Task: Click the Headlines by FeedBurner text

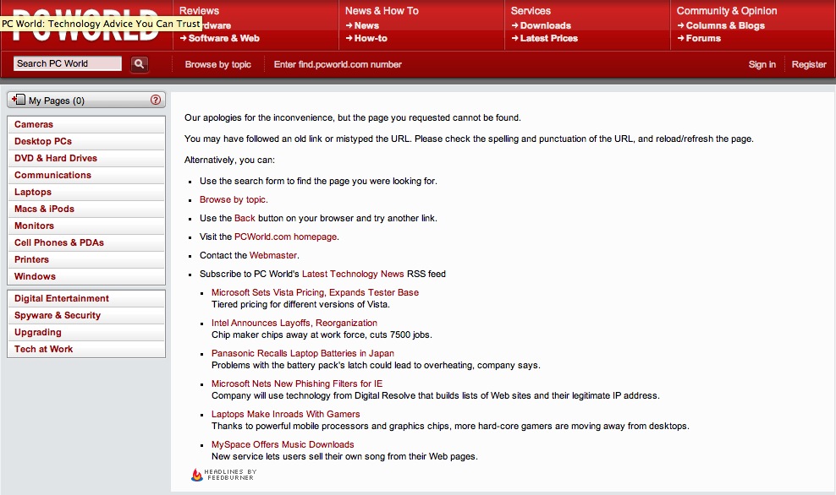Action: pyautogui.click(x=230, y=475)
